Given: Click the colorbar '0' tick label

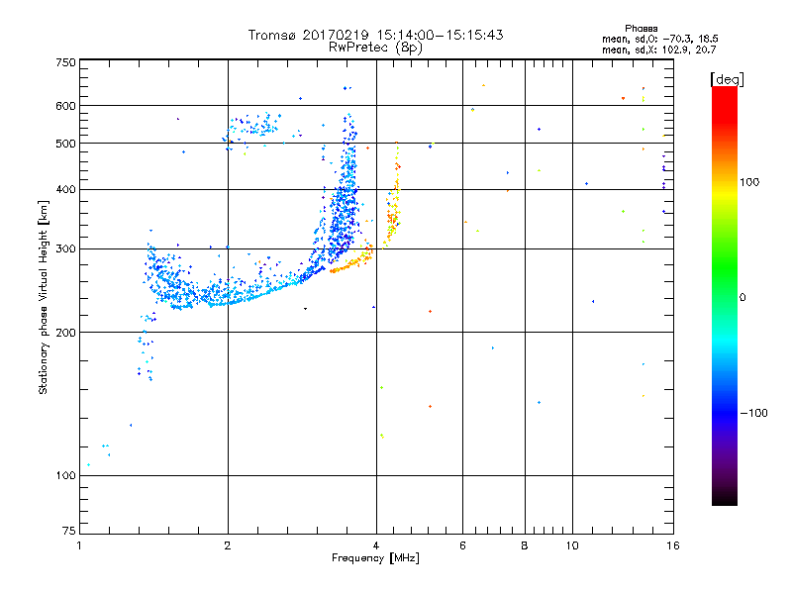Looking at the screenshot, I should (x=742, y=298).
